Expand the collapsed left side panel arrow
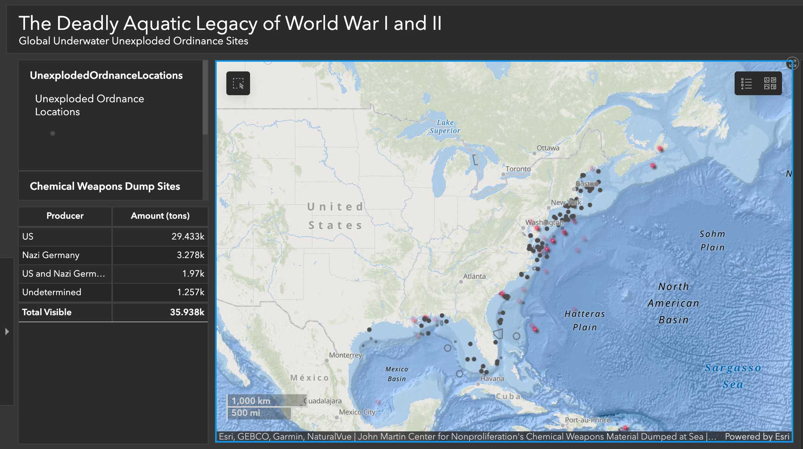The height and width of the screenshot is (449, 803). [7, 331]
